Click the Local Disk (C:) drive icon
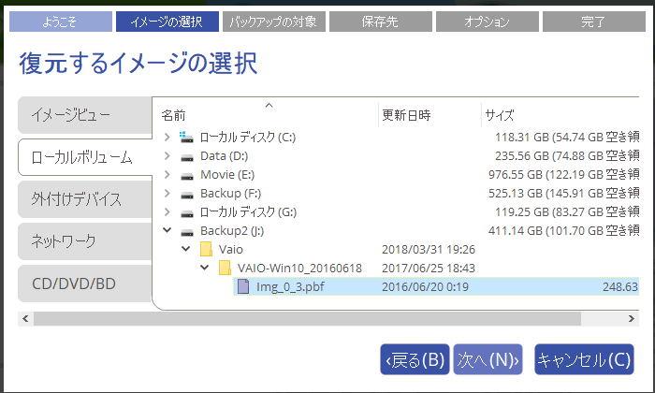Screen dimensions: 655x393 [x=187, y=138]
